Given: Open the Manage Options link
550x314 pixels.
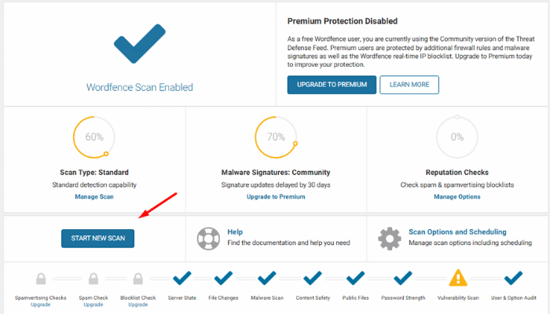Looking at the screenshot, I should click(x=457, y=196).
